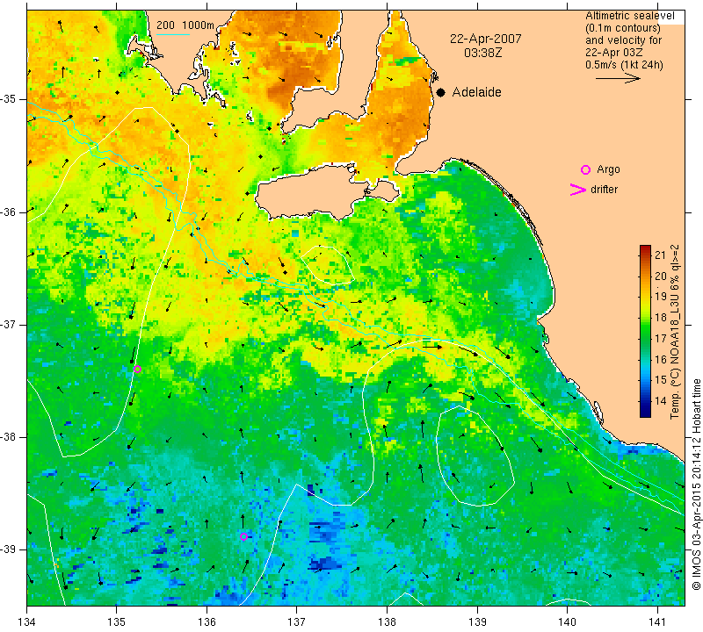The width and height of the screenshot is (703, 632).
Task: Click the '-37' latitude axis label
Action: point(9,324)
